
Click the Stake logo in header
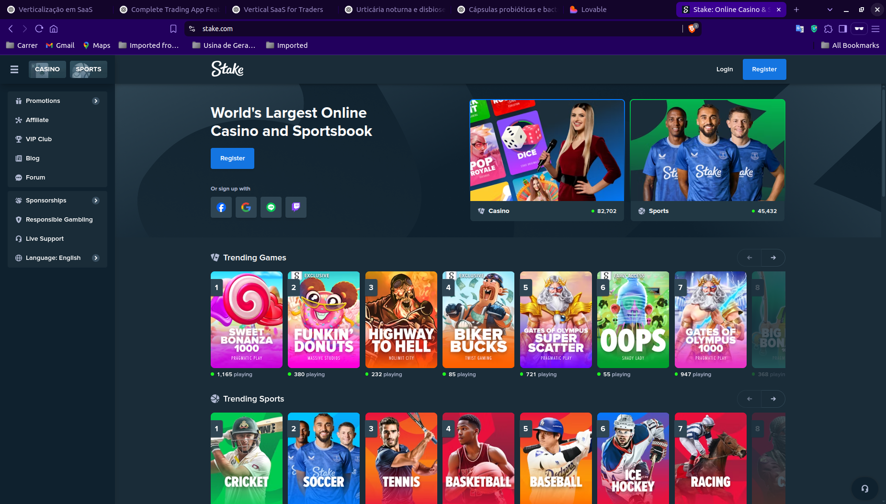(227, 69)
